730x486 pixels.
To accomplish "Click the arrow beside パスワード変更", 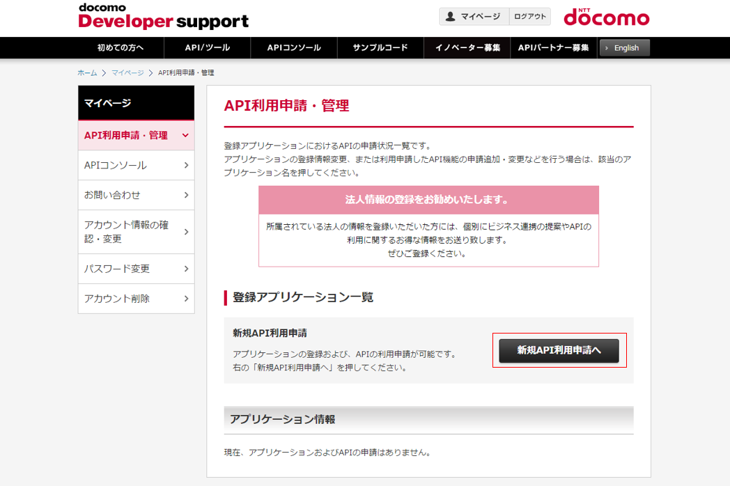I will tap(186, 269).
